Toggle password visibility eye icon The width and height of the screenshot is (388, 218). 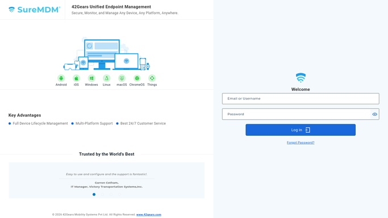click(374, 114)
